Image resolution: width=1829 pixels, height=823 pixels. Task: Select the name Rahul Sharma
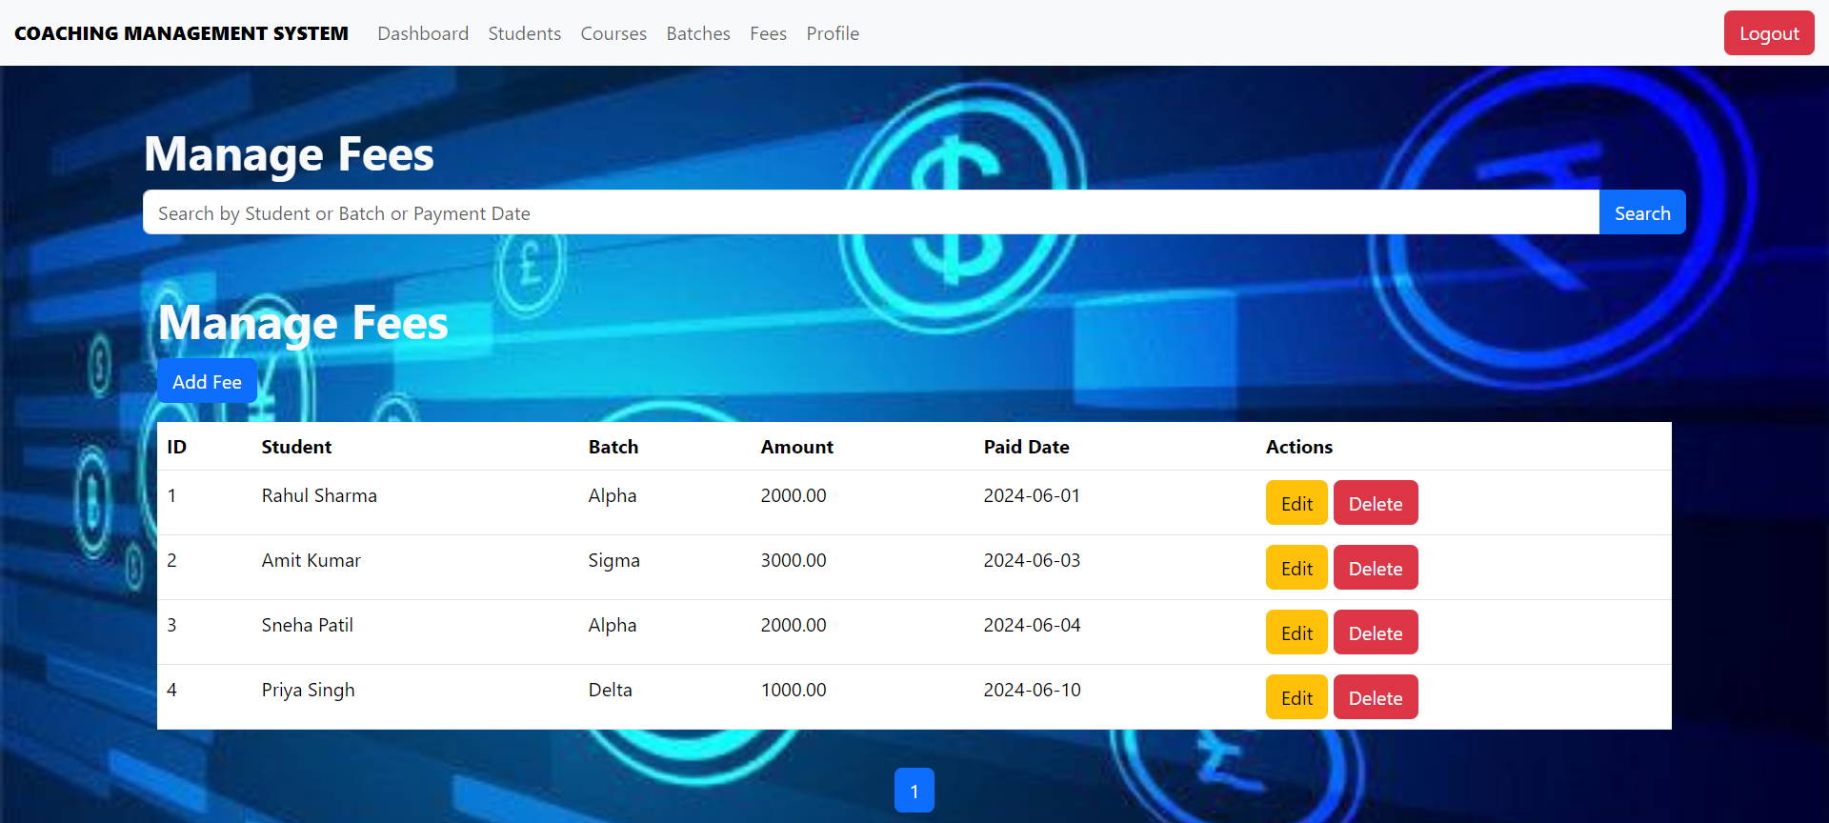click(x=319, y=495)
